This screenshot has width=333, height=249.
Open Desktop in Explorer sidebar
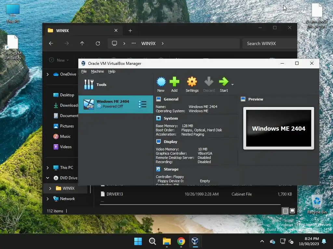64,95
